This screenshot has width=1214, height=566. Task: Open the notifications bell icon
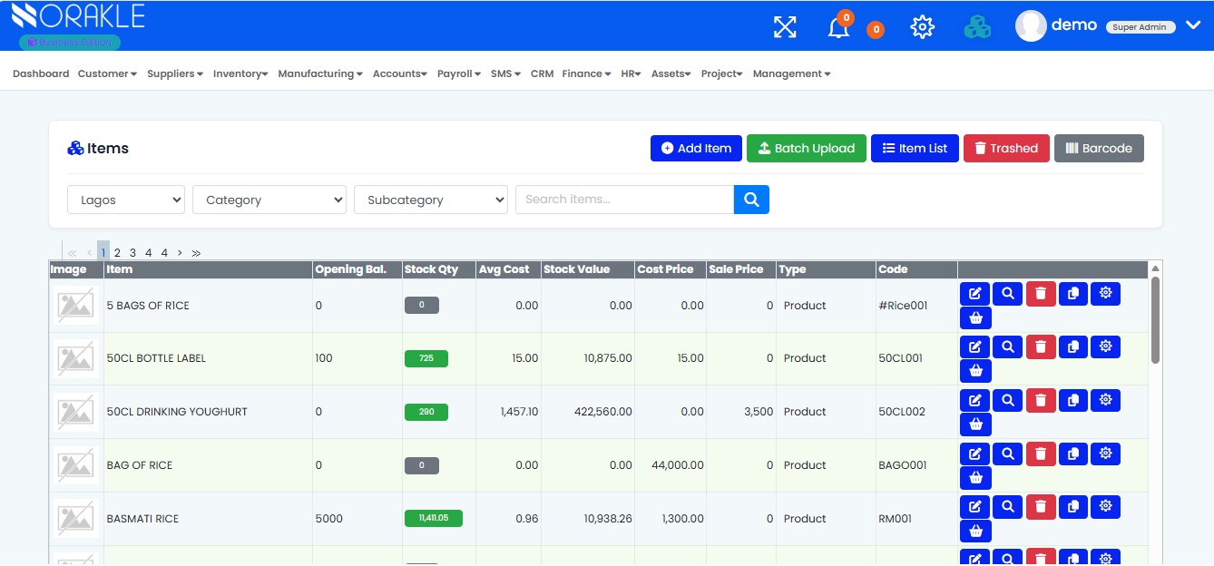pos(838,28)
